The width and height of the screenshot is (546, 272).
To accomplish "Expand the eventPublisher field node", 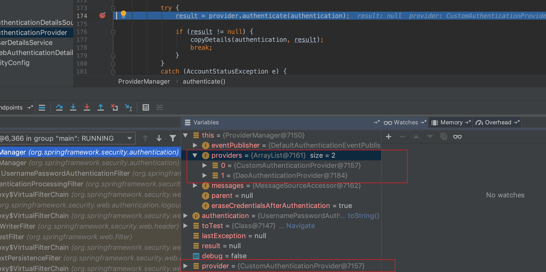I will (x=195, y=145).
